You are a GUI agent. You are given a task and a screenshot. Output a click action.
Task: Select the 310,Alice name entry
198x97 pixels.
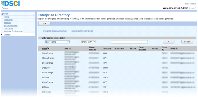point(46,78)
